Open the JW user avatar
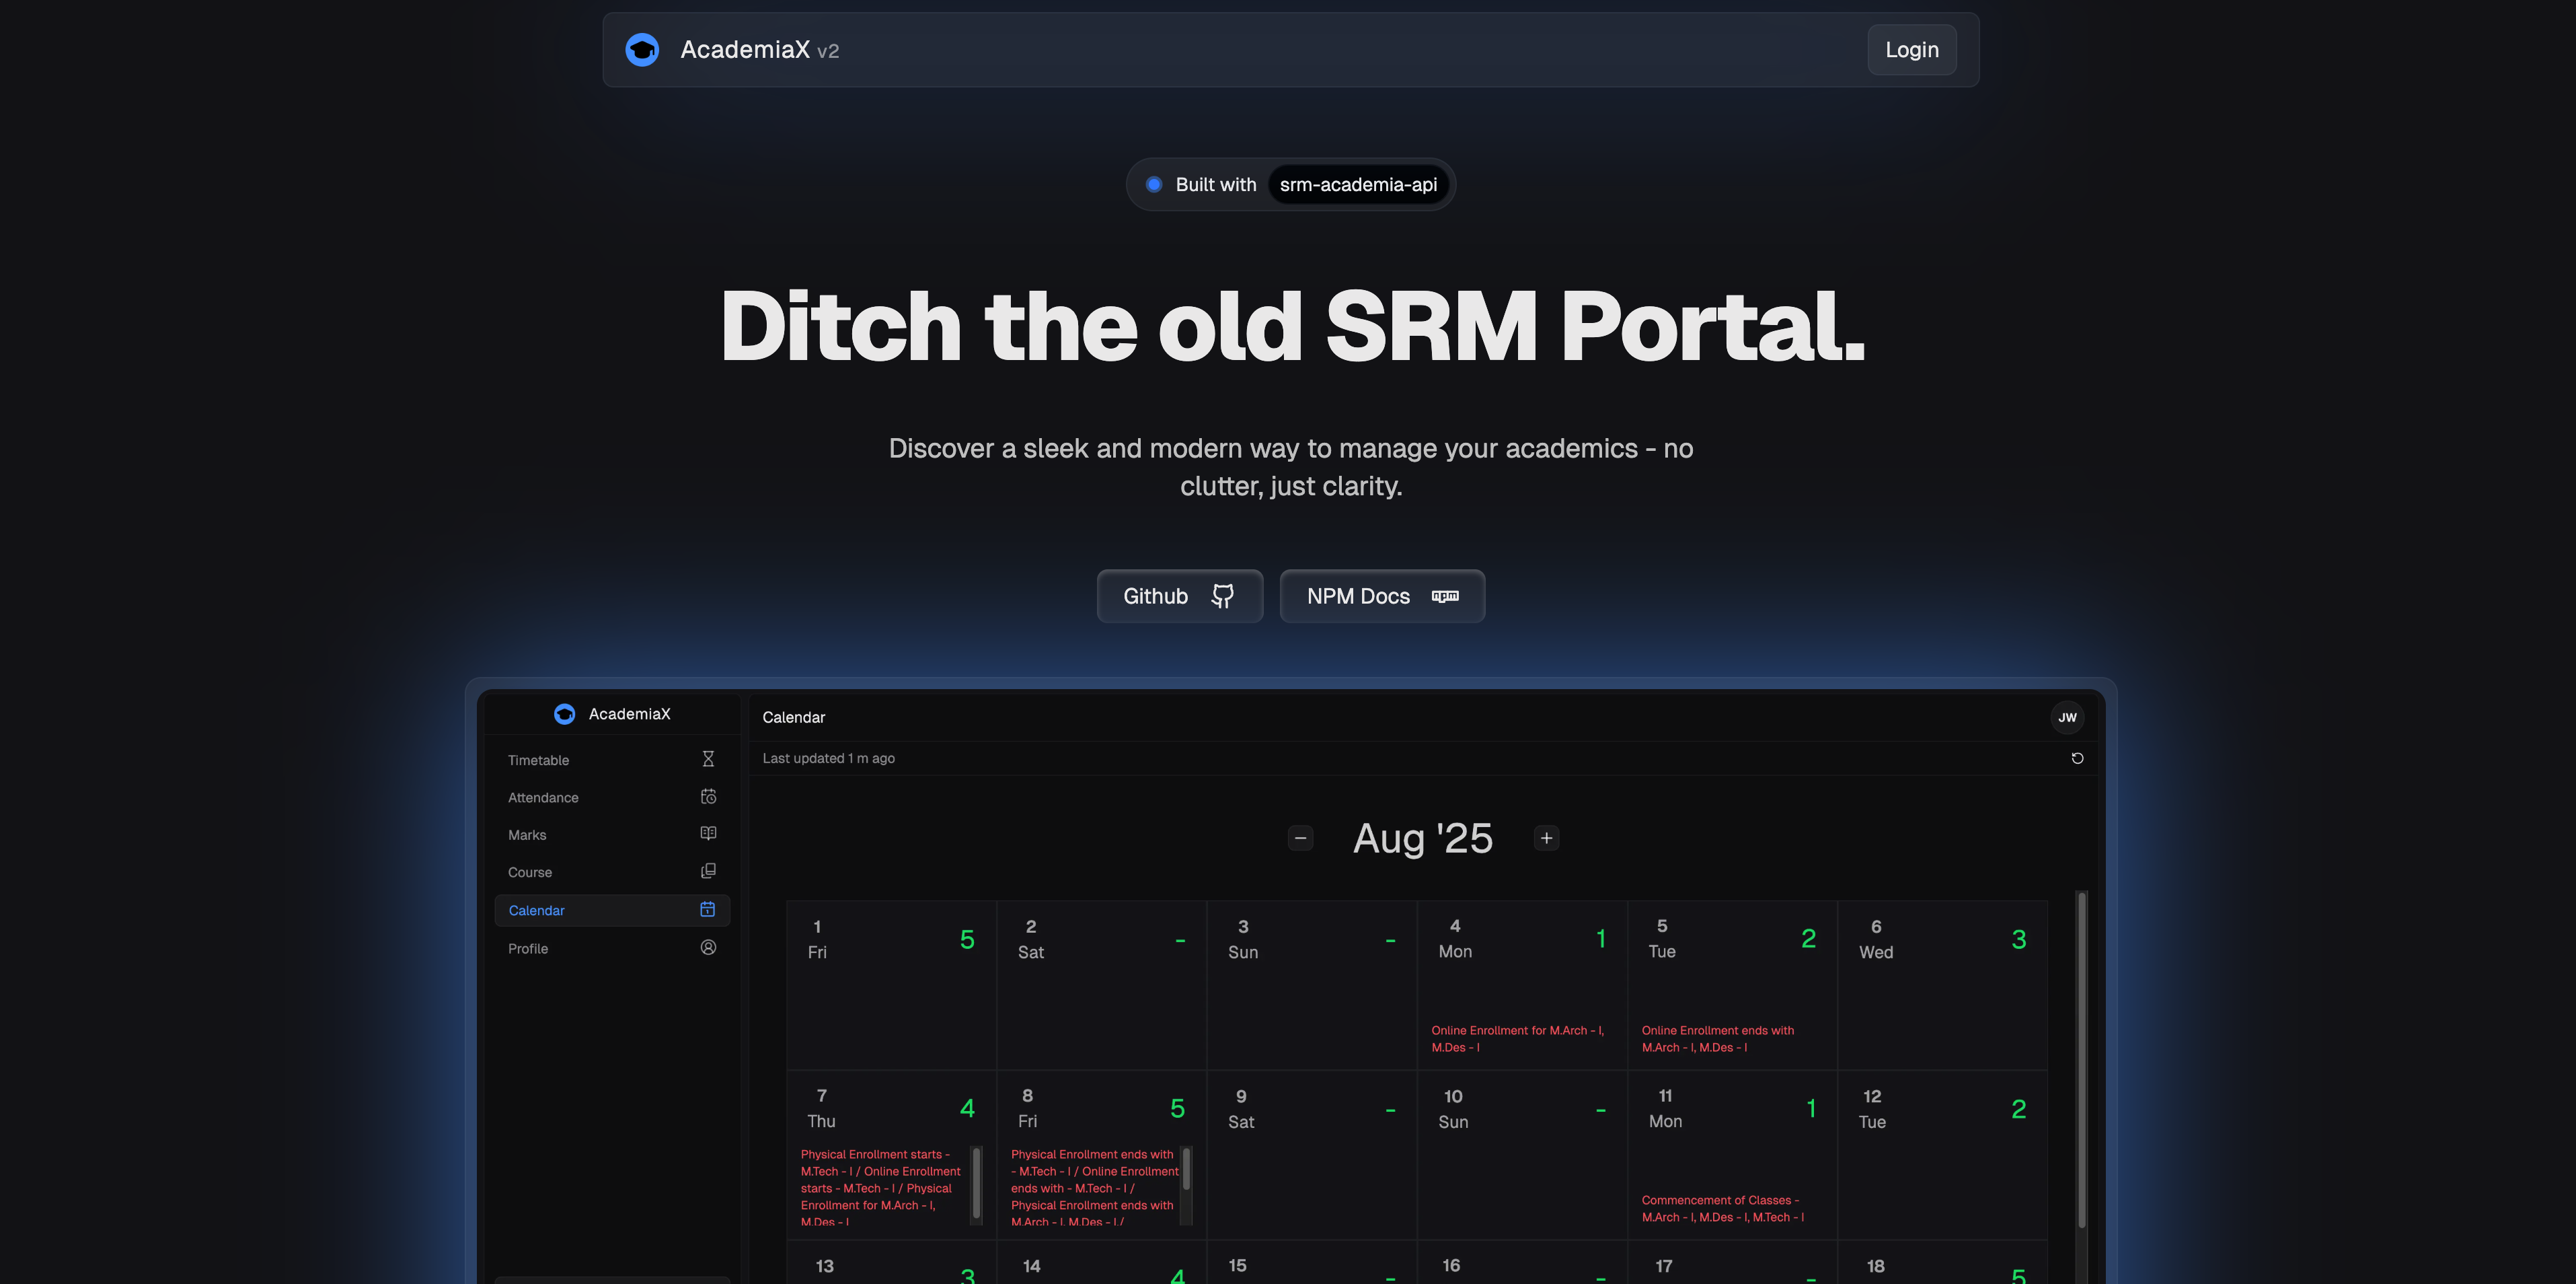The width and height of the screenshot is (2576, 1284). point(2067,717)
